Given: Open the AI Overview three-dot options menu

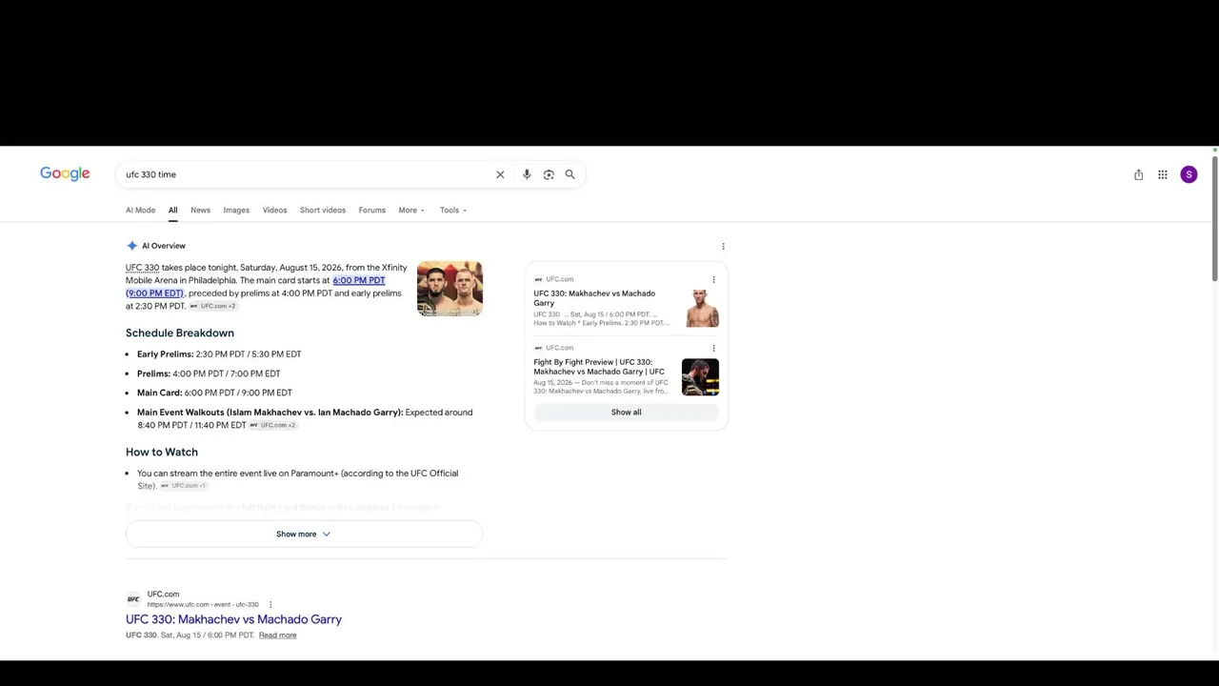Looking at the screenshot, I should [x=723, y=247].
